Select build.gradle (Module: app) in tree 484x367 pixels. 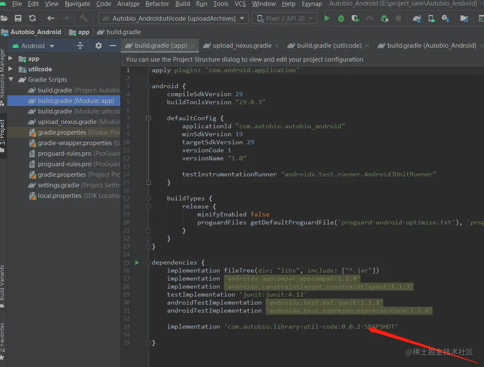[64, 101]
